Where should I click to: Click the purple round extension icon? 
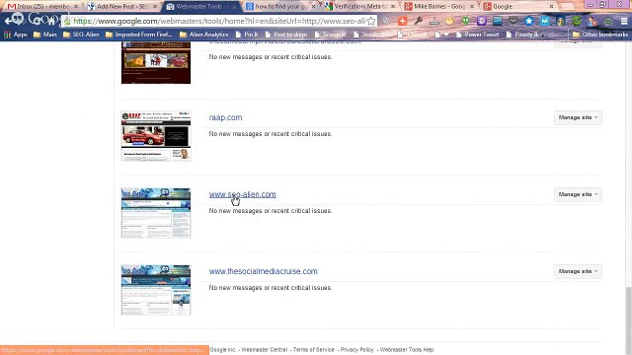[481, 21]
